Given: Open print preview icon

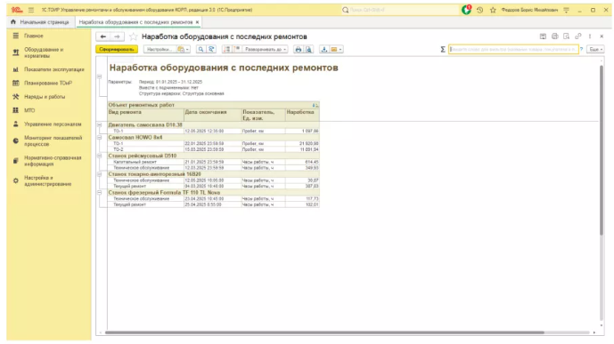Looking at the screenshot, I should 309,49.
